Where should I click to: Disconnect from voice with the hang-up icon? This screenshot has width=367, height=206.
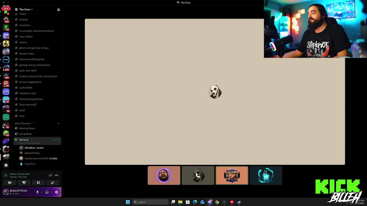pyautogui.click(x=56, y=175)
